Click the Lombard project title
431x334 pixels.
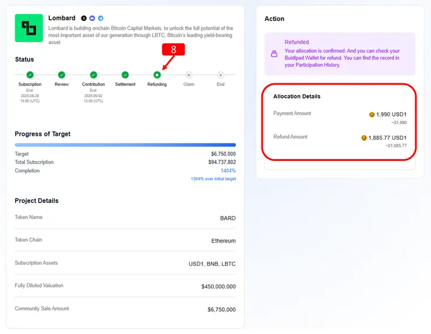[62, 18]
